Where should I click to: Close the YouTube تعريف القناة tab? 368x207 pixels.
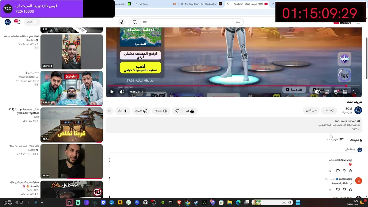point(228,4)
